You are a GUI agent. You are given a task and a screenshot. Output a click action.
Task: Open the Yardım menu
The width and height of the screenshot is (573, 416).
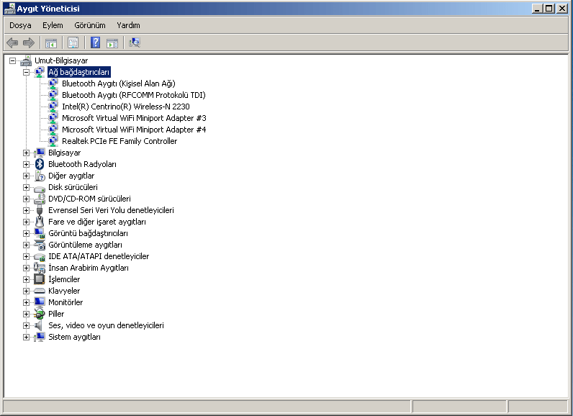tap(128, 25)
